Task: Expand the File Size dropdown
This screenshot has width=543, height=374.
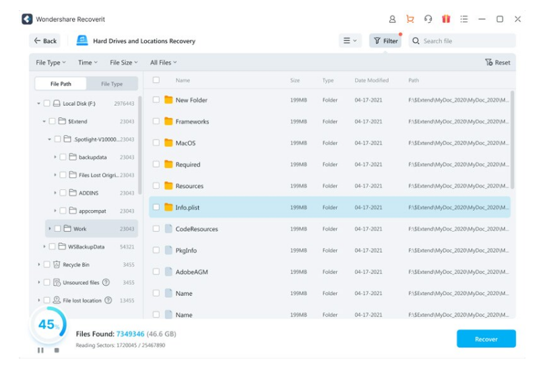Action: pyautogui.click(x=123, y=63)
